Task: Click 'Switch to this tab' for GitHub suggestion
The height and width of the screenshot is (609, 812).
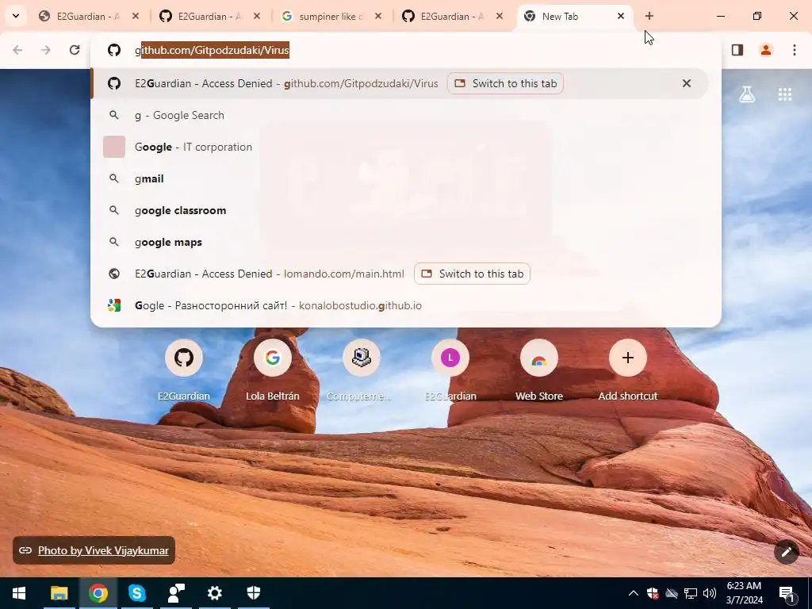Action: point(505,83)
